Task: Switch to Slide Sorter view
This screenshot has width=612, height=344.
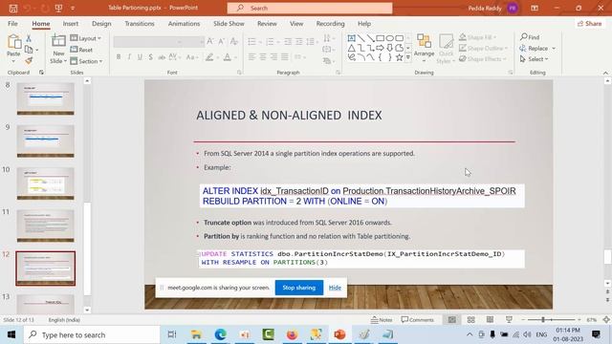Action: coord(471,320)
